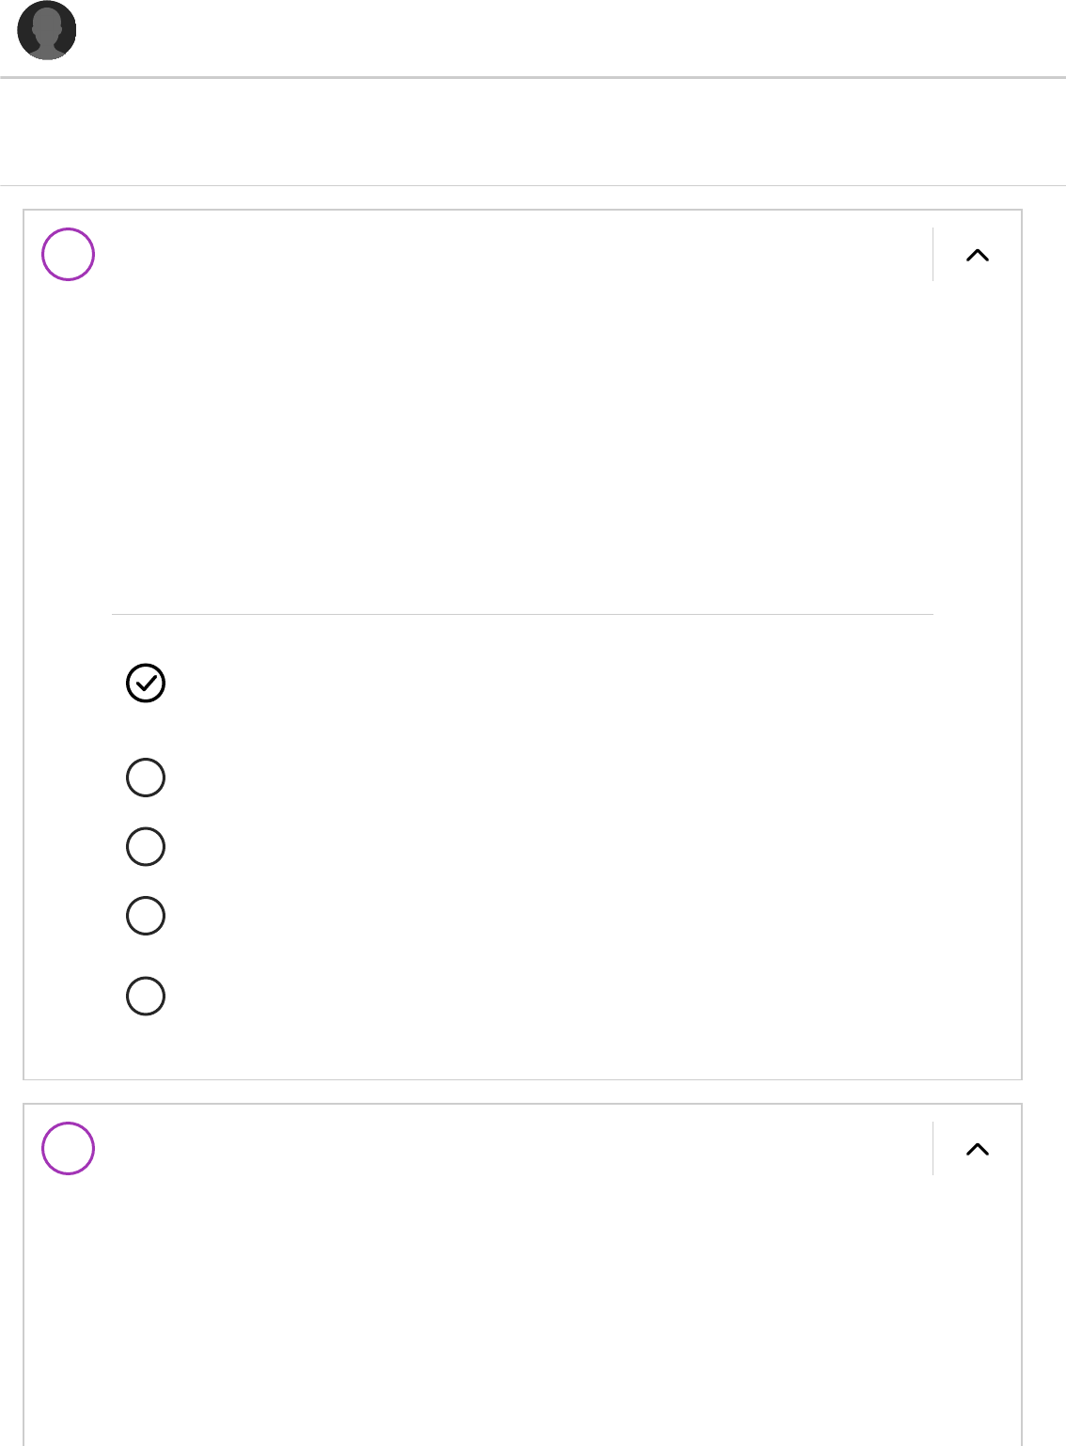Select the second answer option radio
The width and height of the screenshot is (1066, 1446).
tap(146, 778)
